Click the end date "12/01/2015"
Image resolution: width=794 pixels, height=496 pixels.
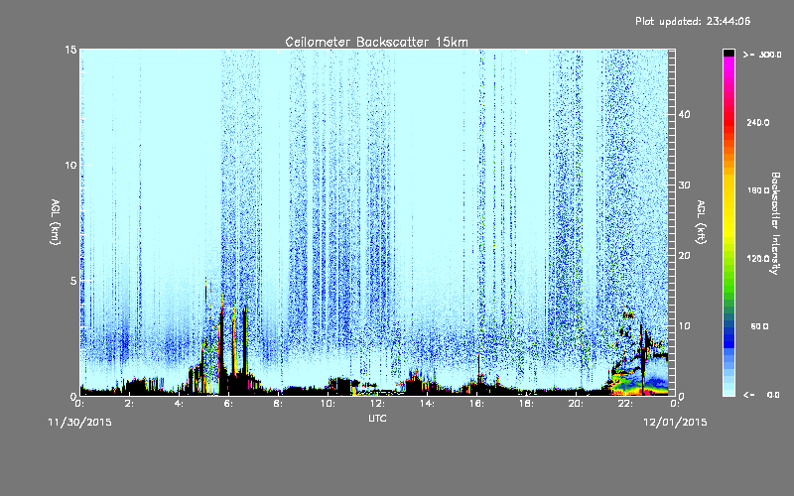675,423
